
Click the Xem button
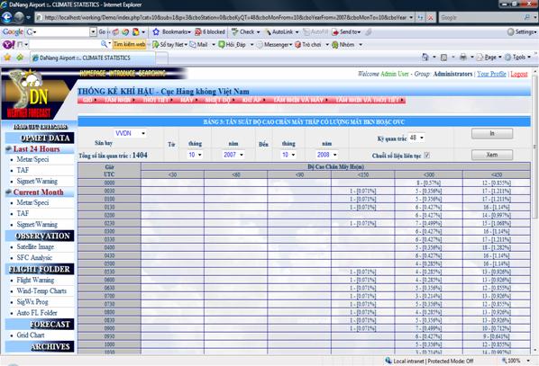click(x=492, y=155)
